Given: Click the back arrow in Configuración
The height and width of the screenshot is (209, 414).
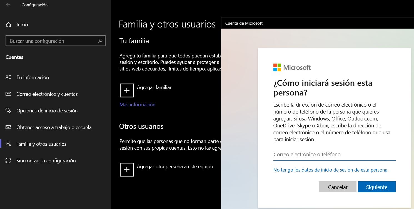Looking at the screenshot, I should coord(8,5).
